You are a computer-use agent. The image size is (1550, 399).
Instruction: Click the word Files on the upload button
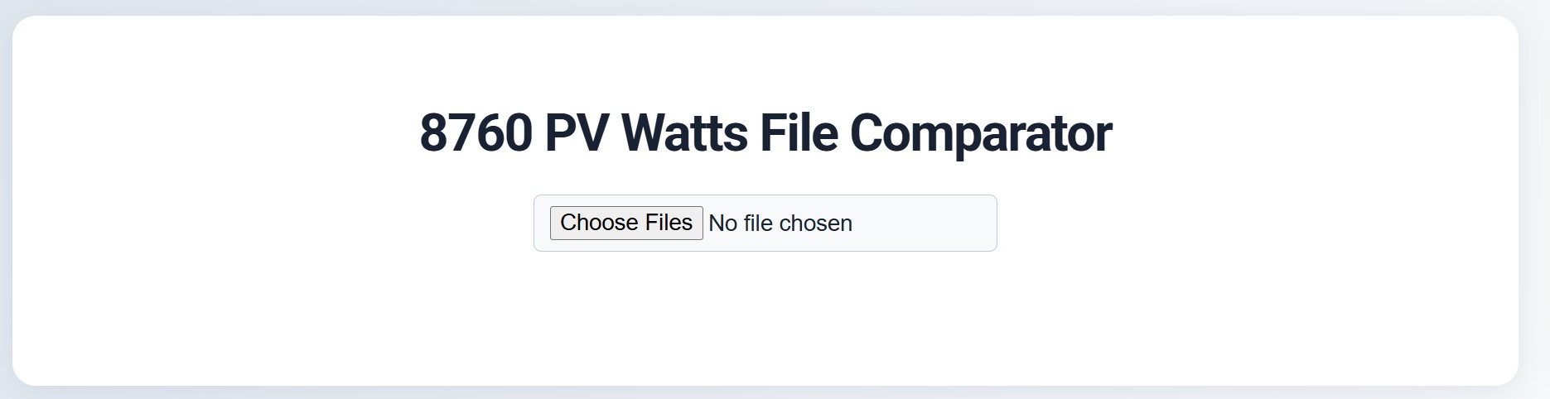(x=669, y=223)
